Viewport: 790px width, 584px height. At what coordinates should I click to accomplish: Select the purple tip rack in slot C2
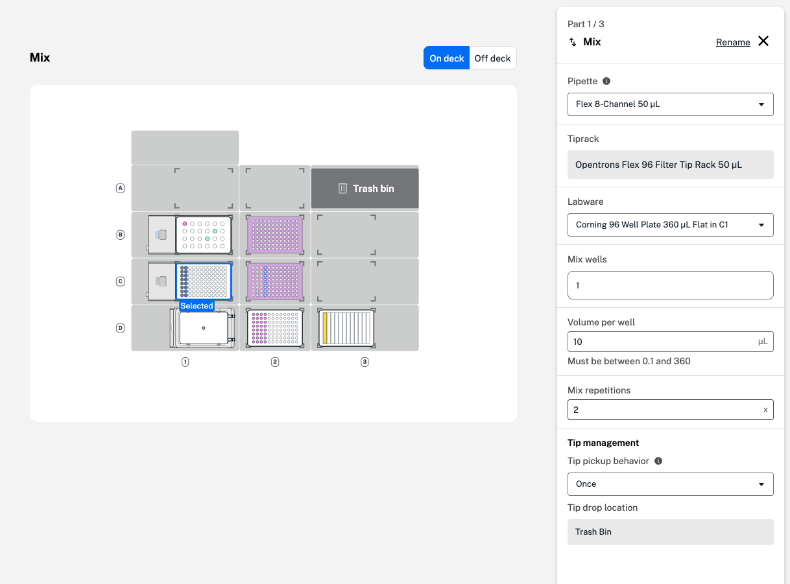coord(275,281)
